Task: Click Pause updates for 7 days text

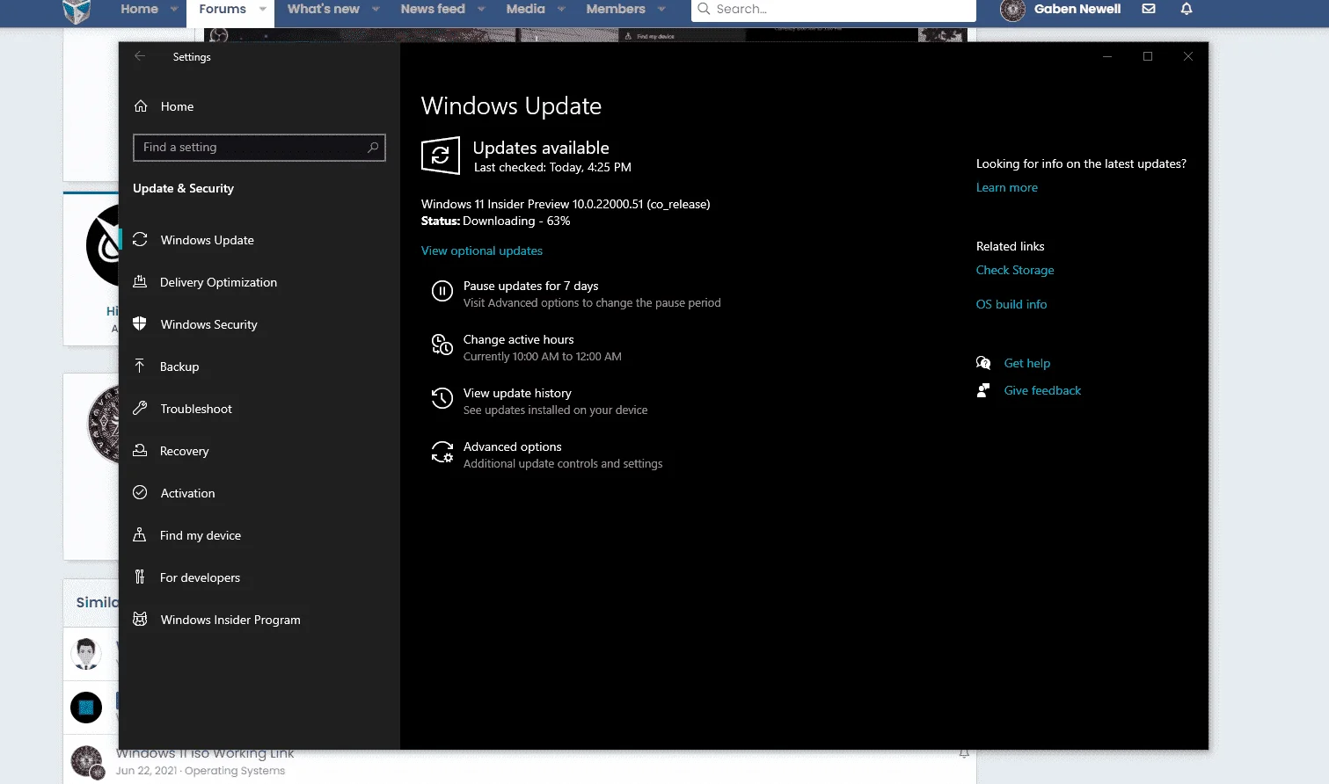Action: 531,286
